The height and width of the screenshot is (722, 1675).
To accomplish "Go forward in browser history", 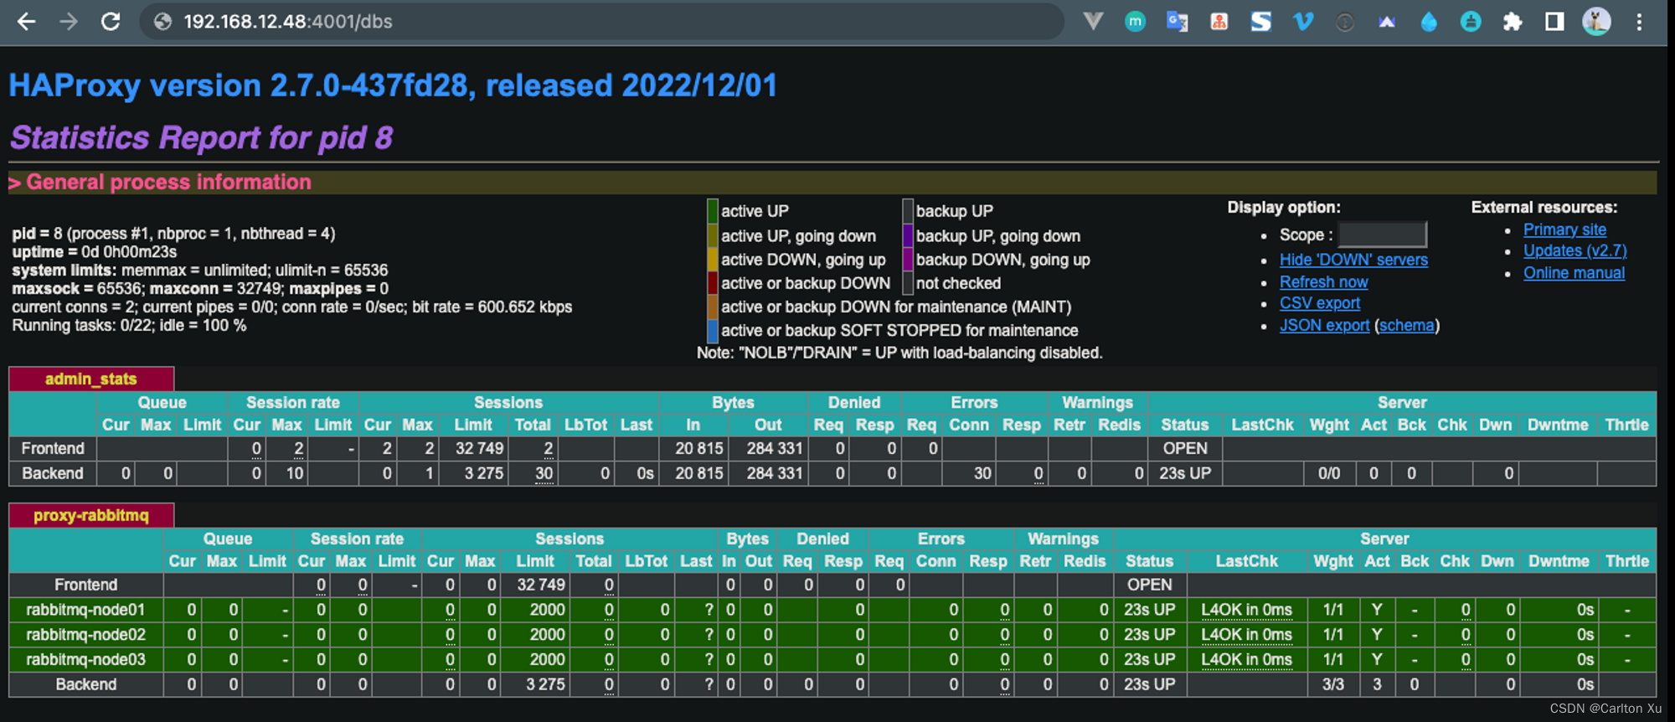I will click(x=69, y=22).
